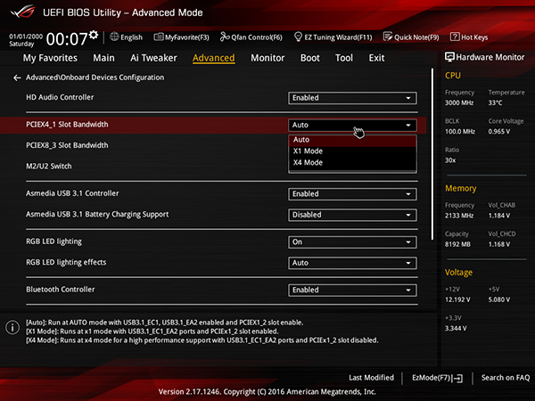Open Qfan Control(F6) fan icon

click(225, 37)
